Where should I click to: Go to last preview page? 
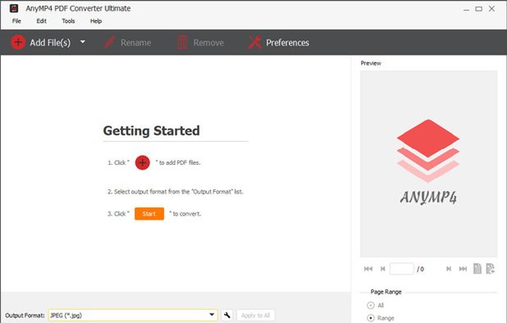click(463, 269)
